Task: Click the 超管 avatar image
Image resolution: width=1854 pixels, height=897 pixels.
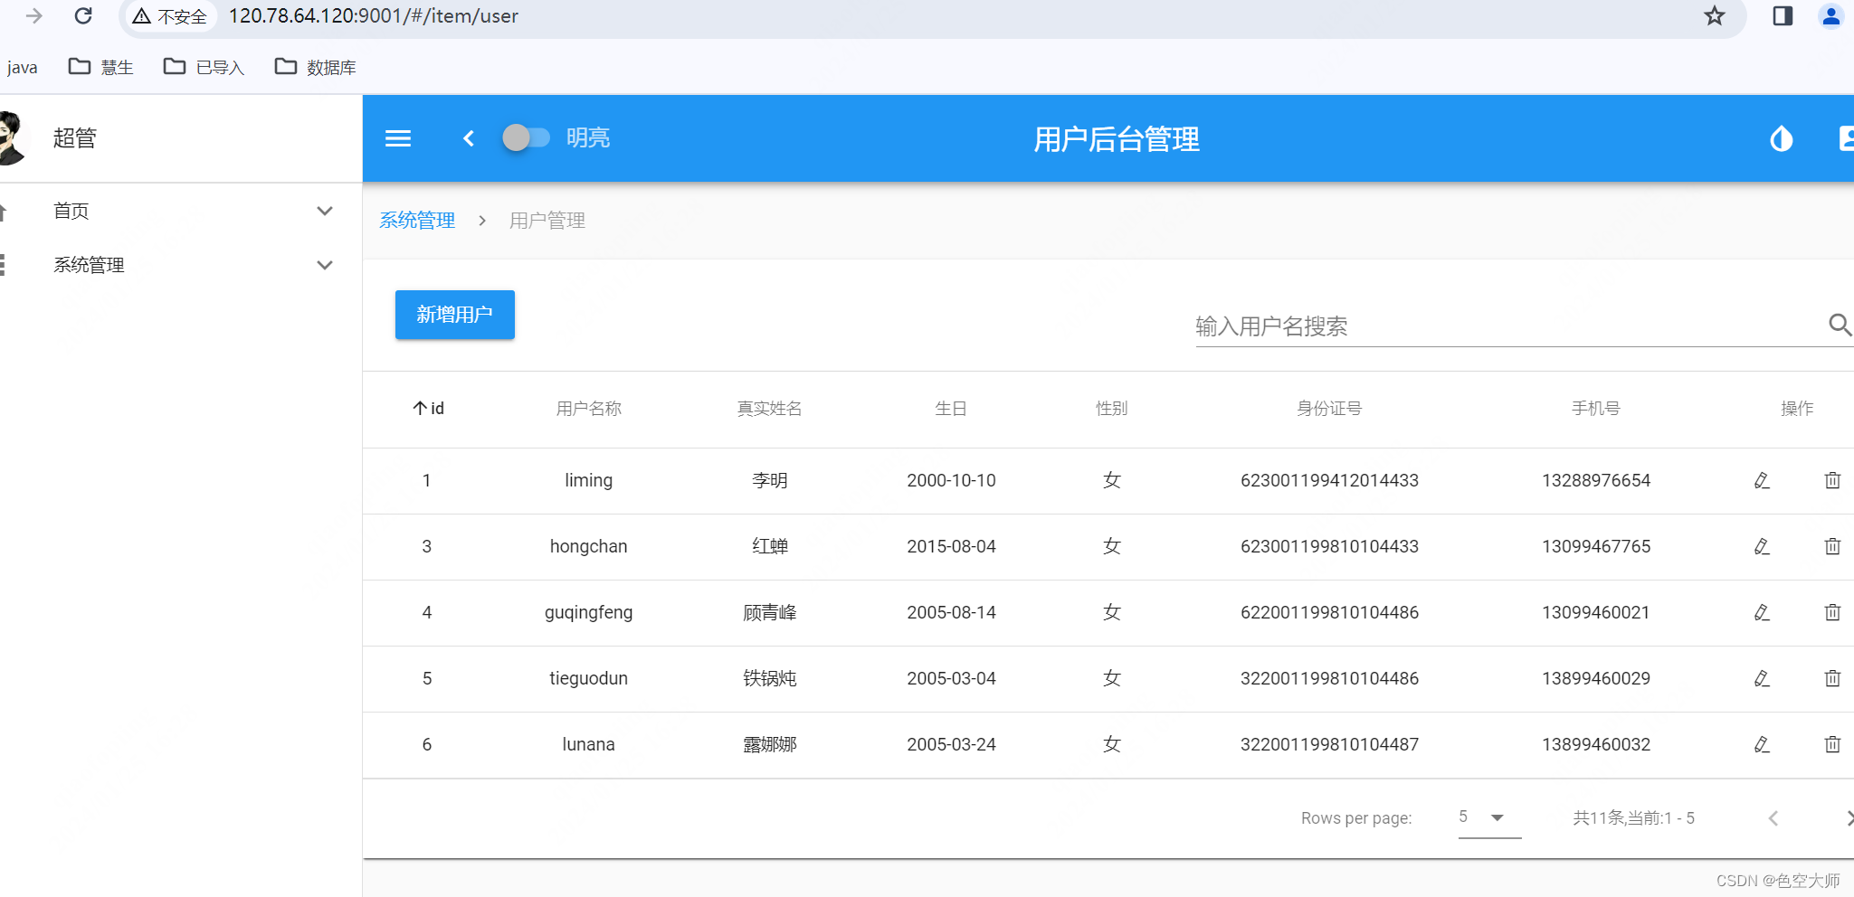Action: point(13,138)
